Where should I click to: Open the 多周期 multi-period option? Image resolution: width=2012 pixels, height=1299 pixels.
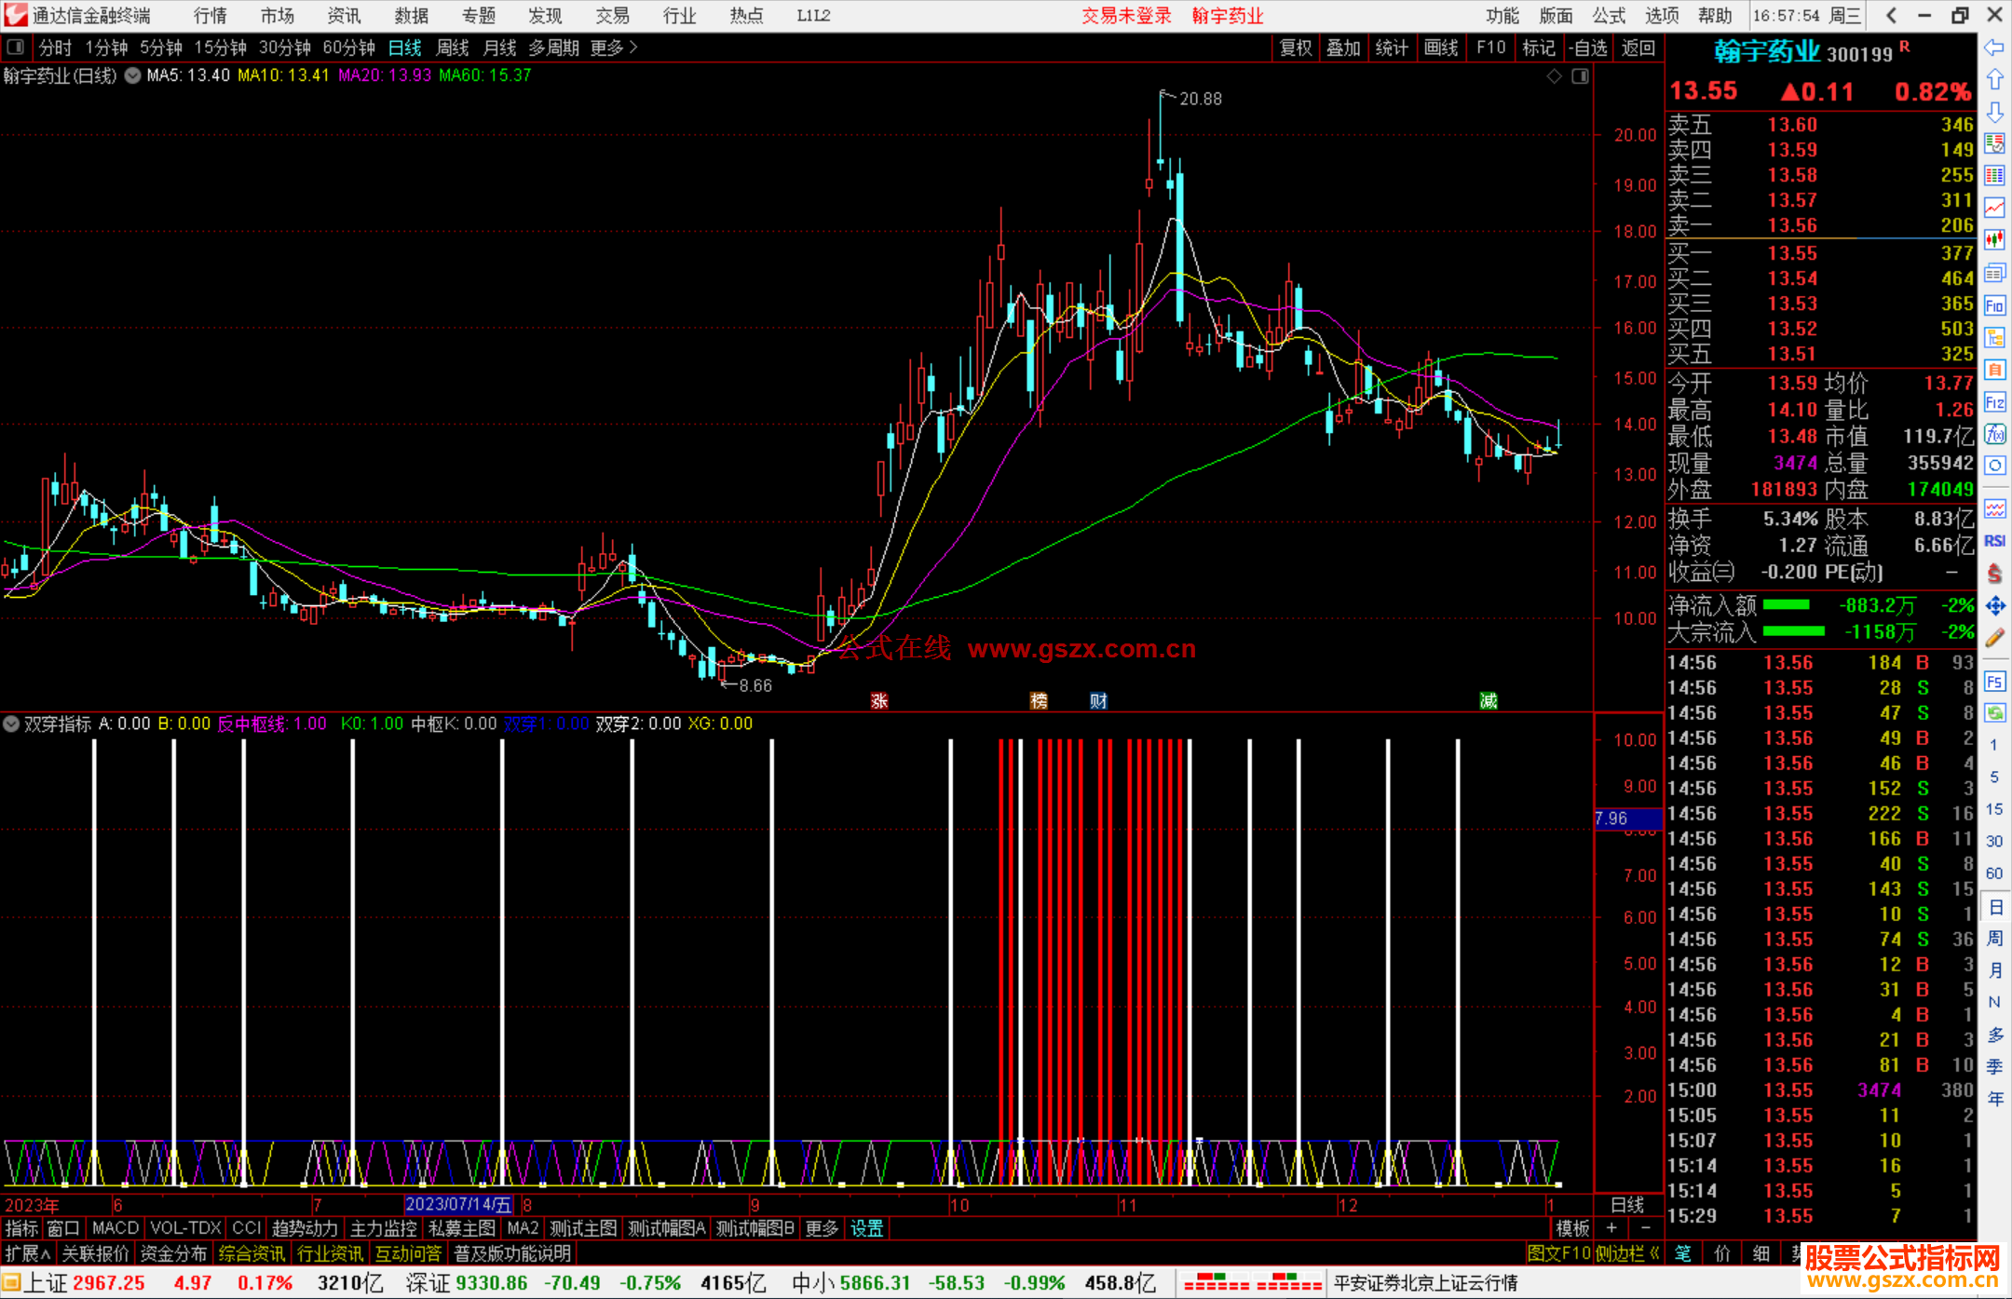pyautogui.click(x=553, y=47)
